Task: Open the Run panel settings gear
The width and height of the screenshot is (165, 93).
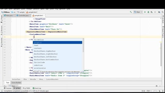Action: [x=156, y=86]
